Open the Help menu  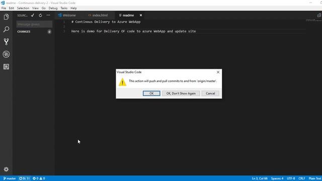(73, 8)
